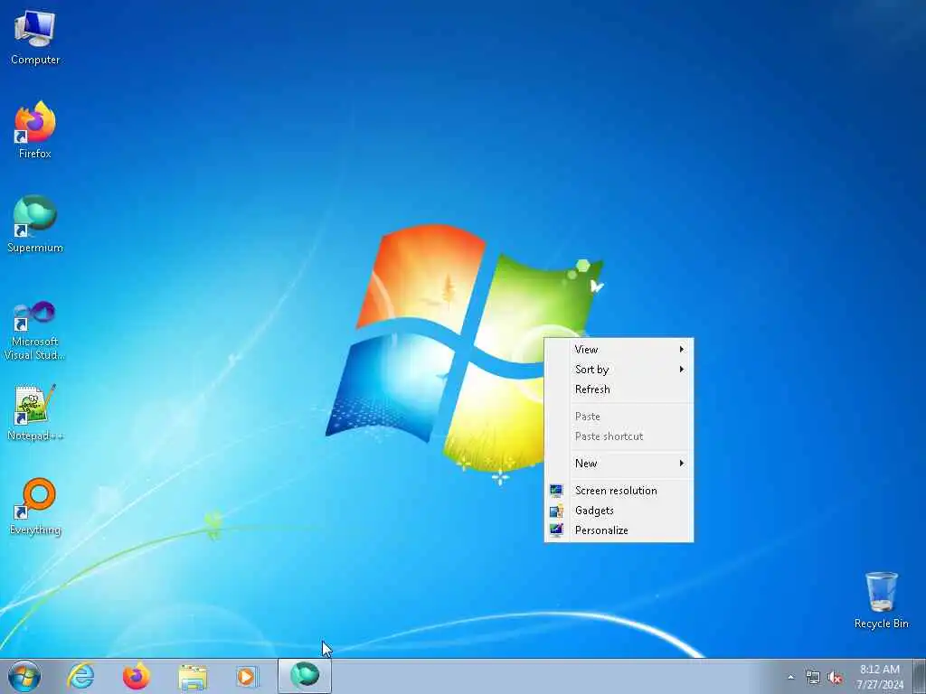Open the network tray icon
Image resolution: width=926 pixels, height=694 pixels.
click(813, 678)
